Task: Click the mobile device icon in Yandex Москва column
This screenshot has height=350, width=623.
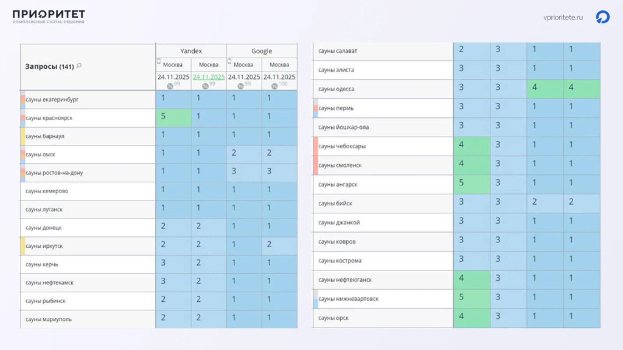Action: click(x=159, y=61)
